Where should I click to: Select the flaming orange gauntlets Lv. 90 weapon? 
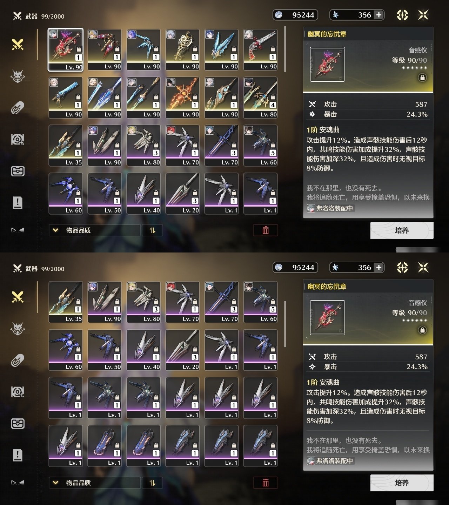[x=183, y=97]
